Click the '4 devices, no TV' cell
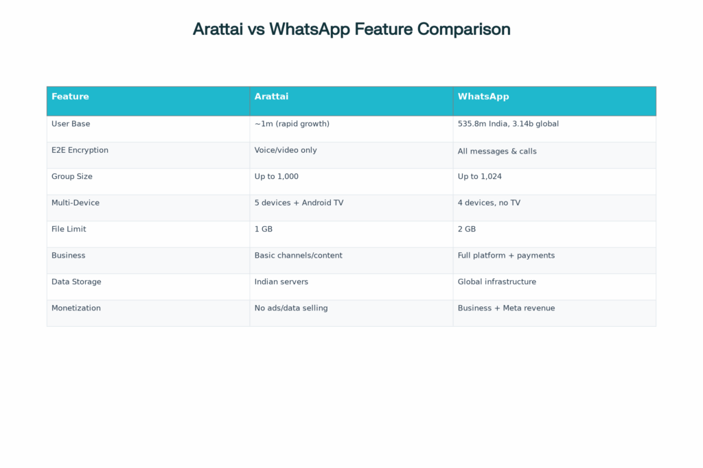 coord(489,203)
